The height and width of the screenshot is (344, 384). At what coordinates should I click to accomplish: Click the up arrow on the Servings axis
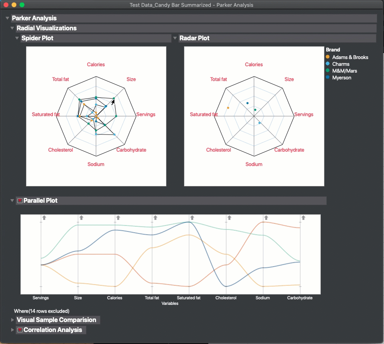pyautogui.click(x=44, y=217)
